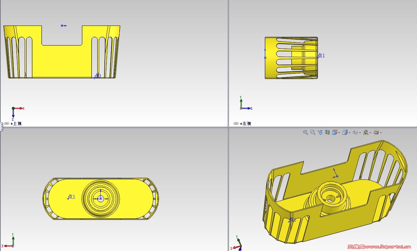
Task: Click the *左视 view label
Action: pos(246,123)
